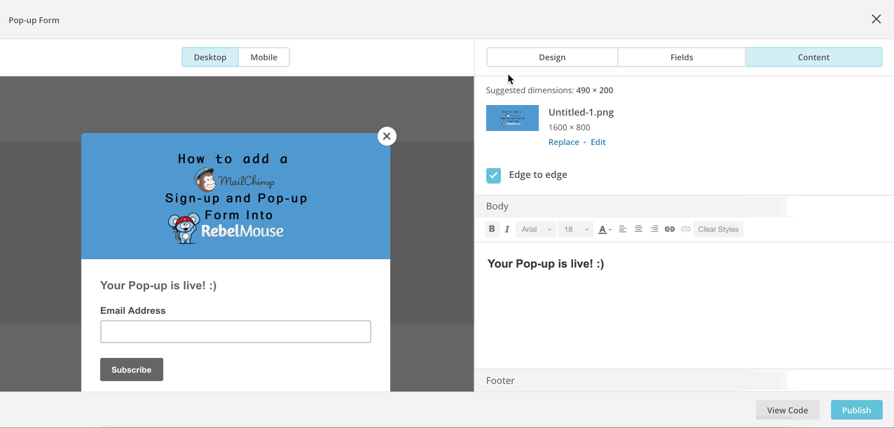Align body text to the right
The image size is (894, 428).
coord(654,229)
